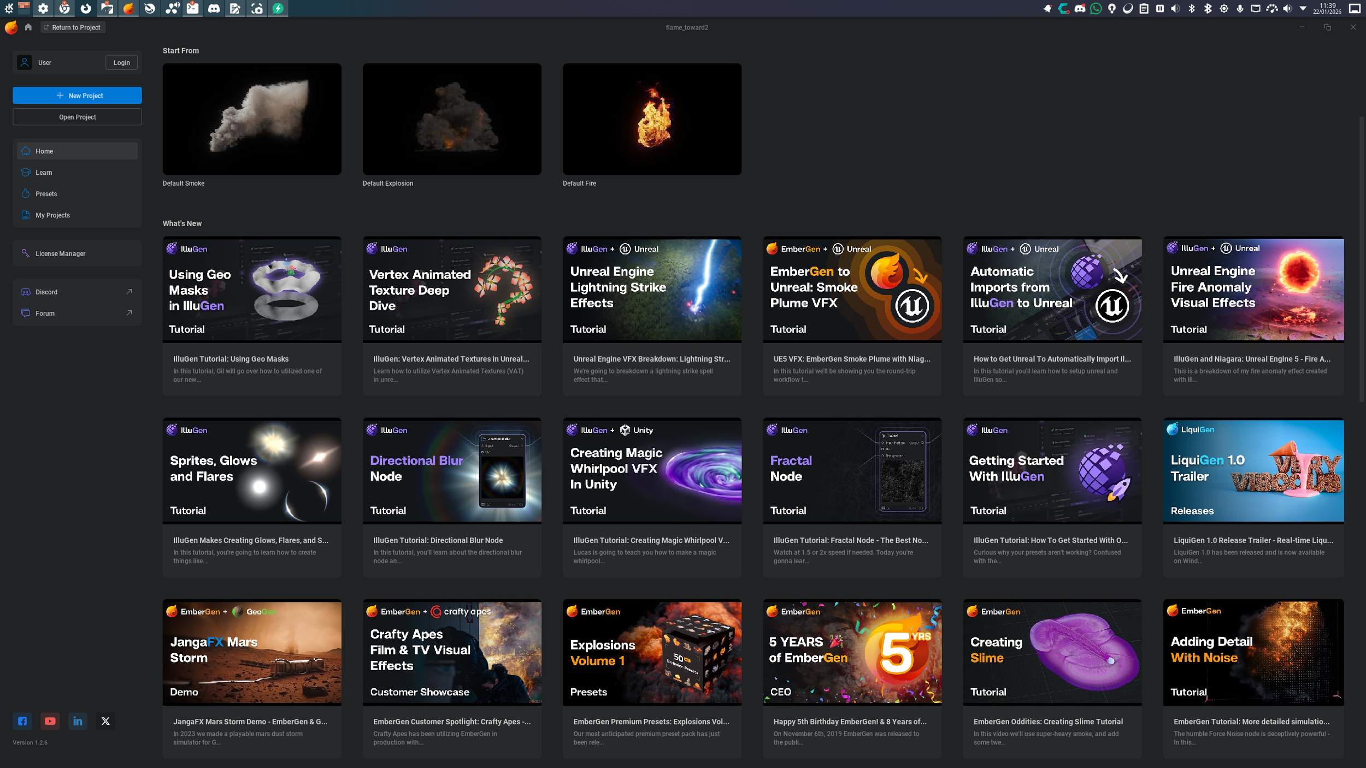Click the Open Project button
The height and width of the screenshot is (768, 1366).
[77, 116]
